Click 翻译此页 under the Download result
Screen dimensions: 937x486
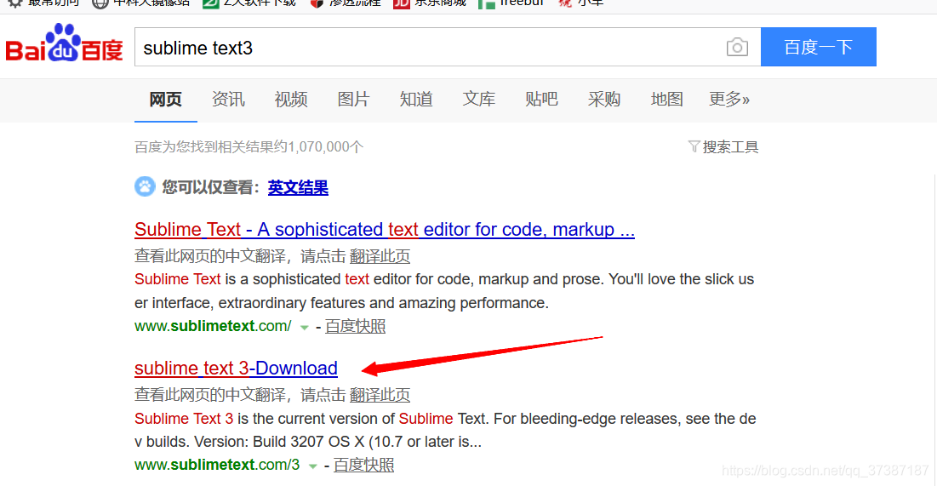380,395
